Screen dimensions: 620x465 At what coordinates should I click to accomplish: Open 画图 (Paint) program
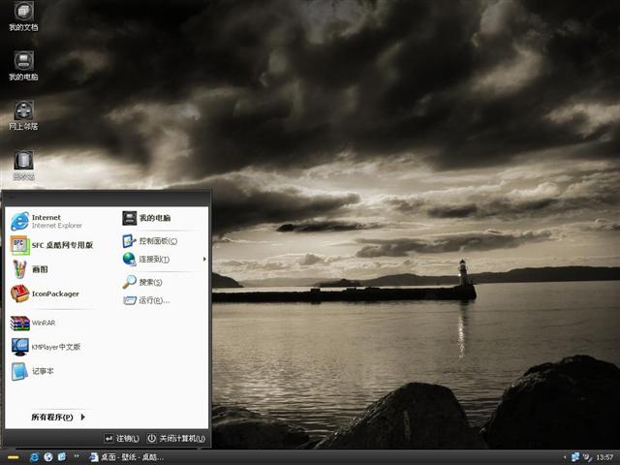[39, 269]
